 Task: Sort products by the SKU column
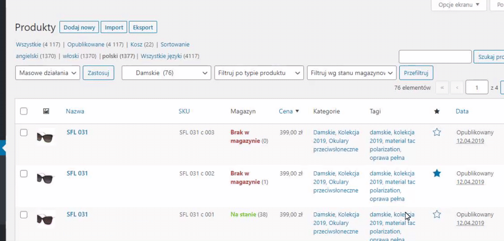tap(184, 111)
